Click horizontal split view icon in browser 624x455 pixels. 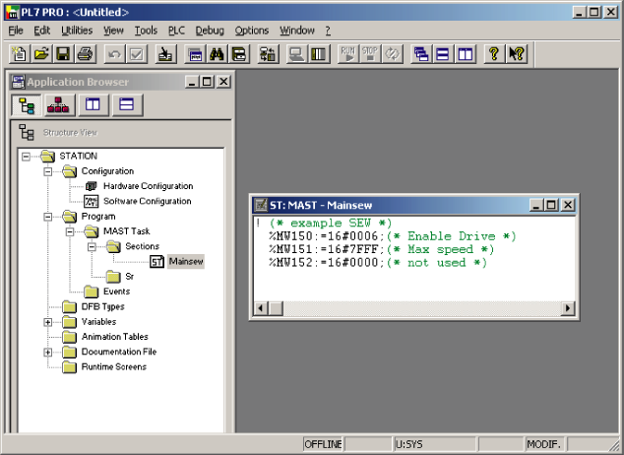click(127, 105)
